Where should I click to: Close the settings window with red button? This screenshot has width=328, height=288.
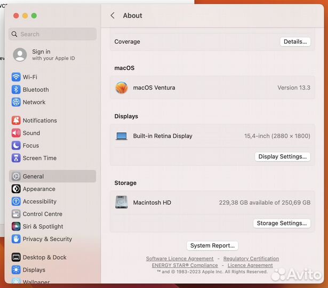point(16,15)
